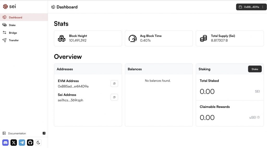This screenshot has width=267, height=148.
Task: Click the Documentation external arrow icon
Action: click(44, 133)
